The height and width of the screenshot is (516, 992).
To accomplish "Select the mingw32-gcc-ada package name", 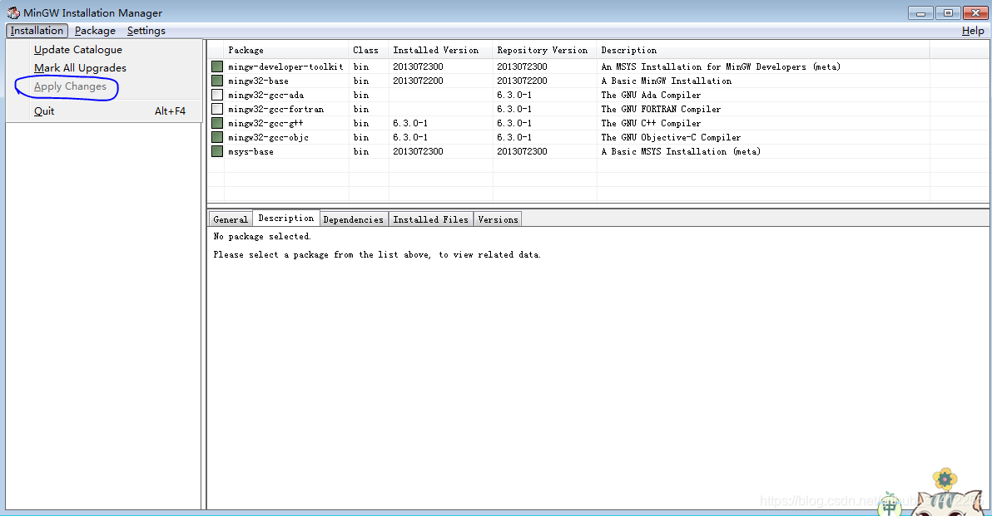I will pos(265,95).
